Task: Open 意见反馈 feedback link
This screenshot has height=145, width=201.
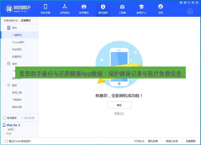Action: (153, 141)
